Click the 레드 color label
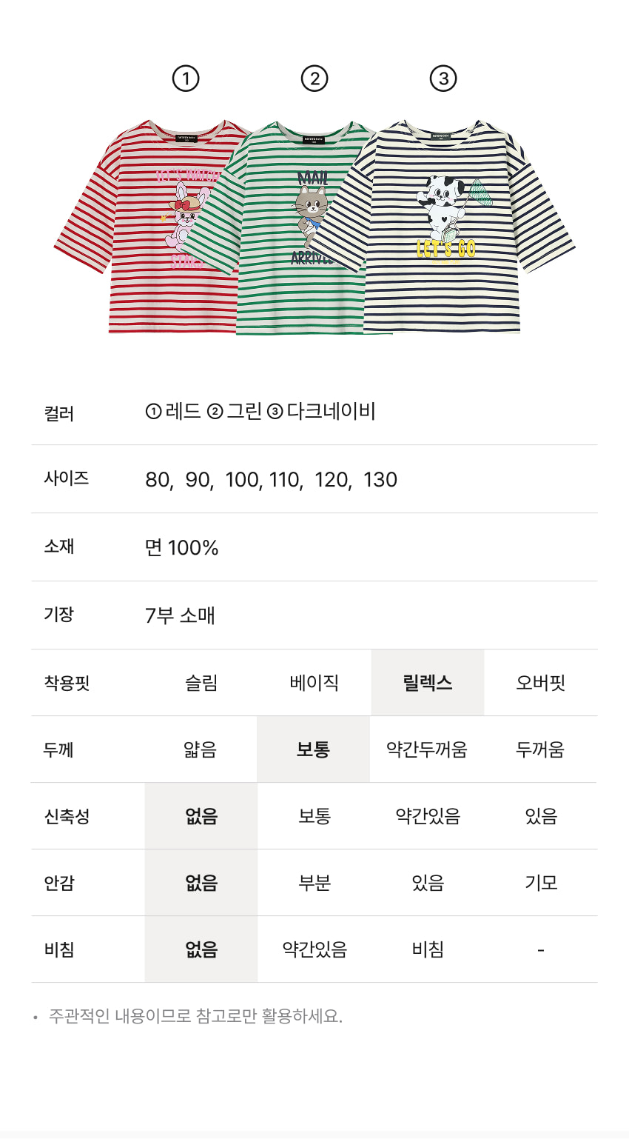Viewport: 629px width, 1139px height. point(183,411)
